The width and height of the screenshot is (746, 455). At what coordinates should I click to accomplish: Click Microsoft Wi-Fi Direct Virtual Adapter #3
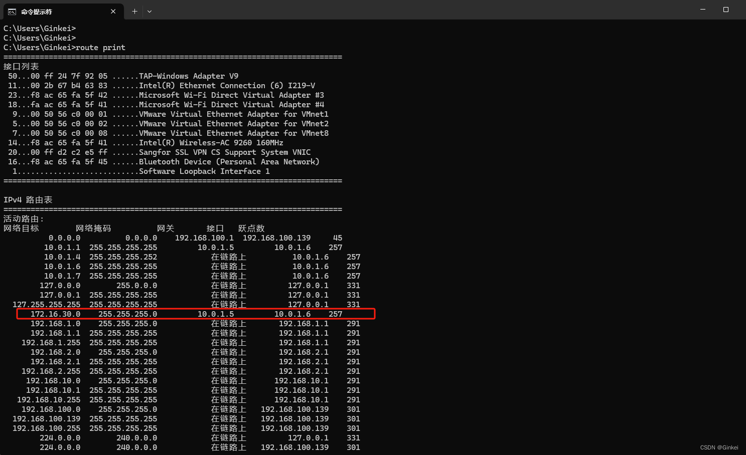click(x=166, y=95)
